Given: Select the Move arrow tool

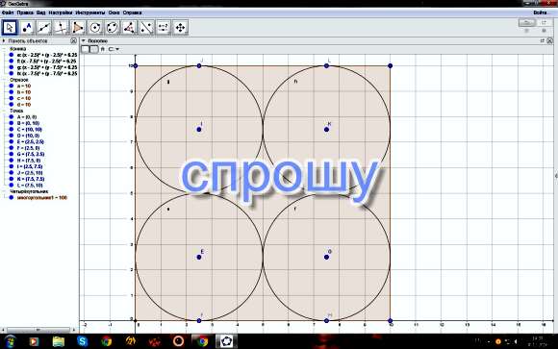Looking at the screenshot, I should click(x=10, y=27).
